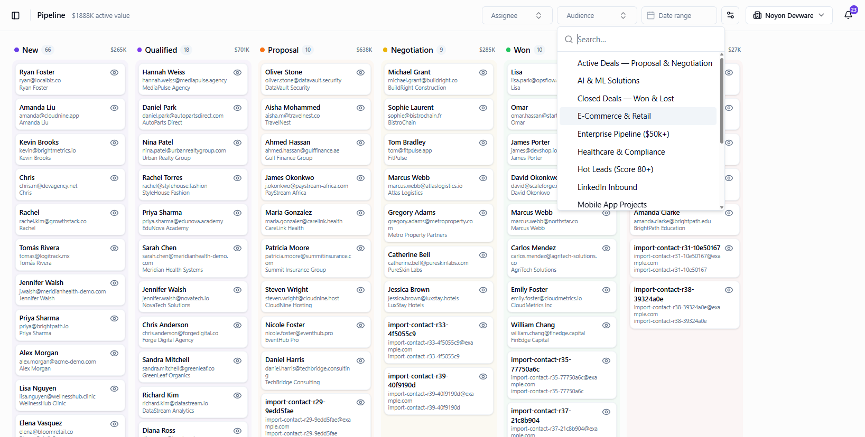Click the building icon beside Noyon Devware
865x437 pixels.
(x=757, y=15)
